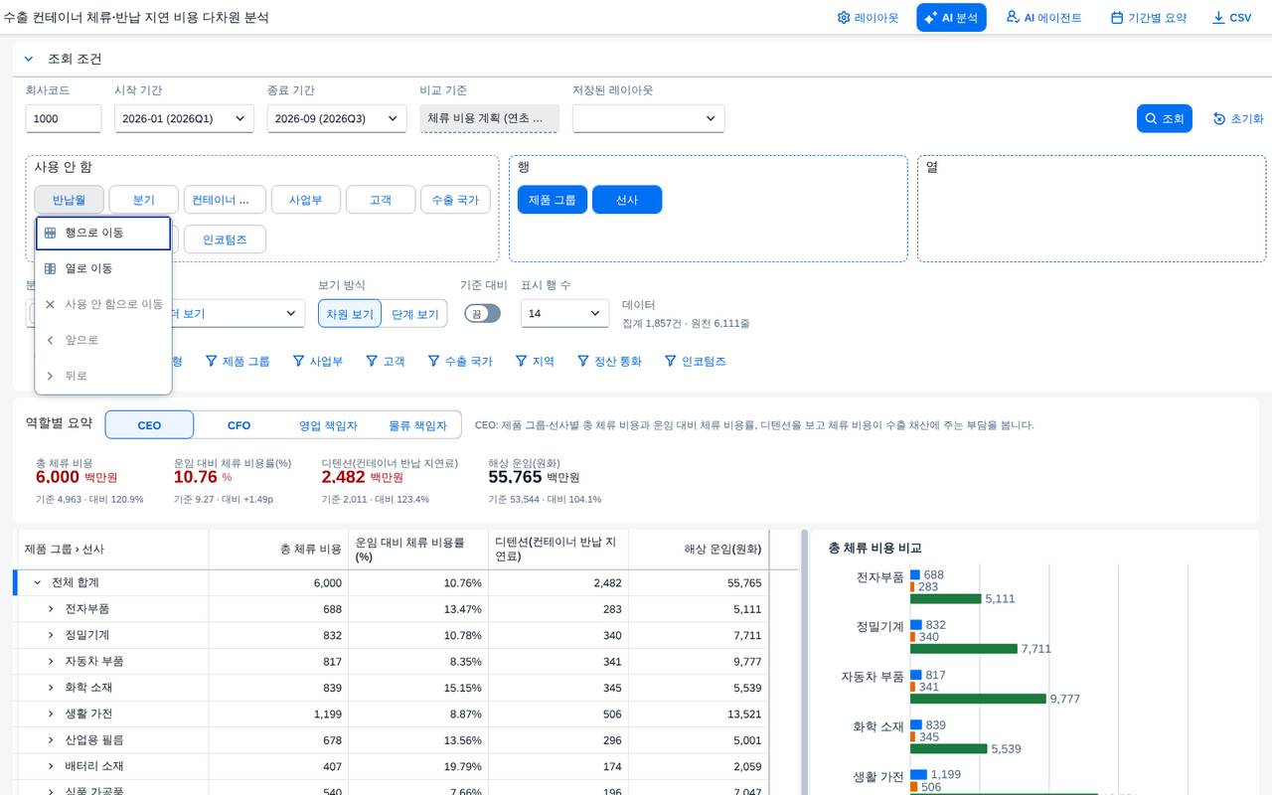Reset conditions with the 초기화 icon
The image size is (1272, 795).
pyautogui.click(x=1238, y=118)
